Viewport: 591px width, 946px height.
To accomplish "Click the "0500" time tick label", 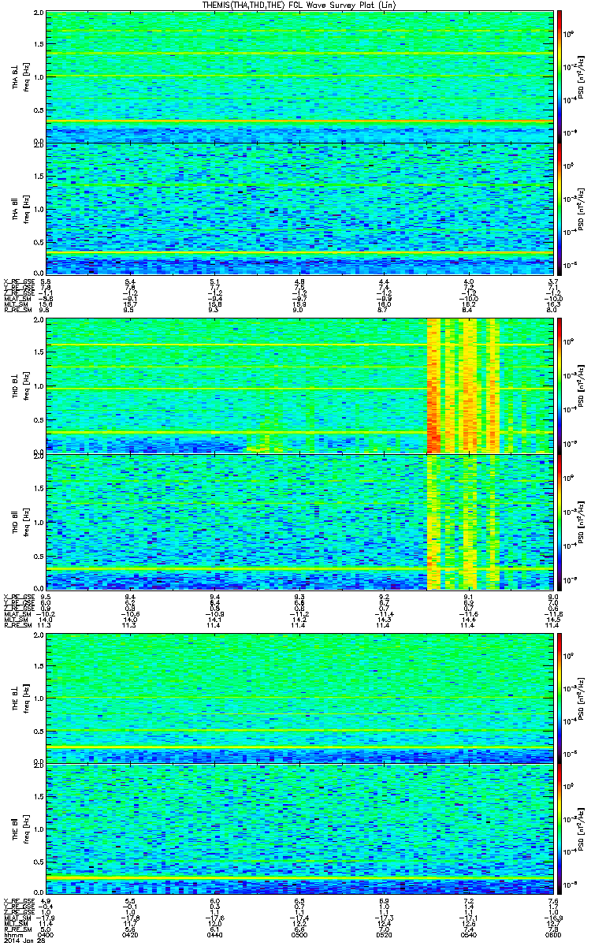I will pyautogui.click(x=299, y=934).
